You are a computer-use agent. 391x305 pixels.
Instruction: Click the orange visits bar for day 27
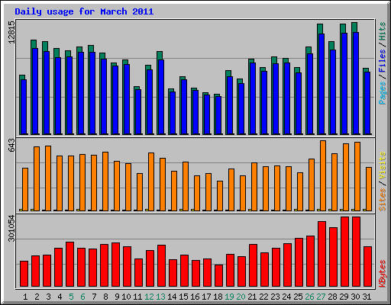point(323,175)
